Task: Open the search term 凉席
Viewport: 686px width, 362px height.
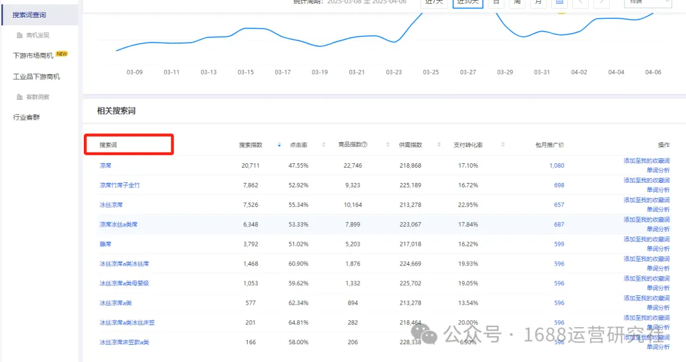Action: pyautogui.click(x=105, y=166)
